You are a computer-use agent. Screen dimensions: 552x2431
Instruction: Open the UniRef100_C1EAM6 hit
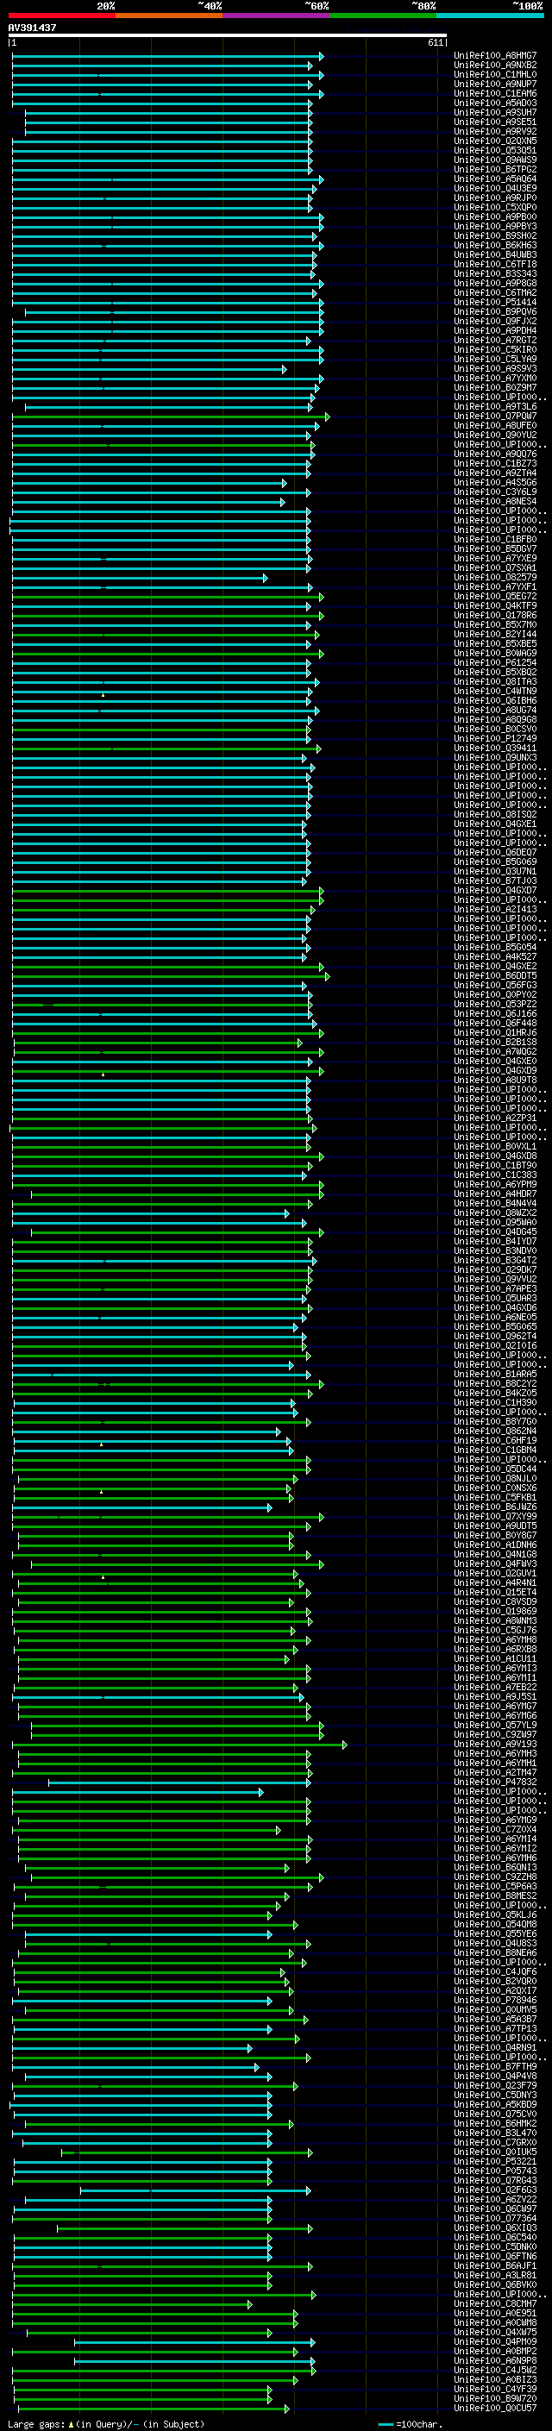tap(495, 93)
